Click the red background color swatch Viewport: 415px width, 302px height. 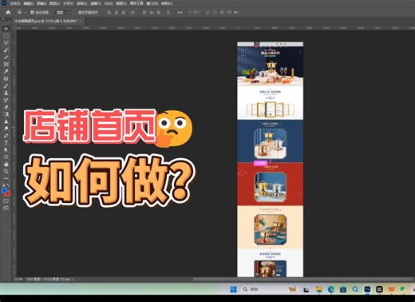click(x=8, y=193)
